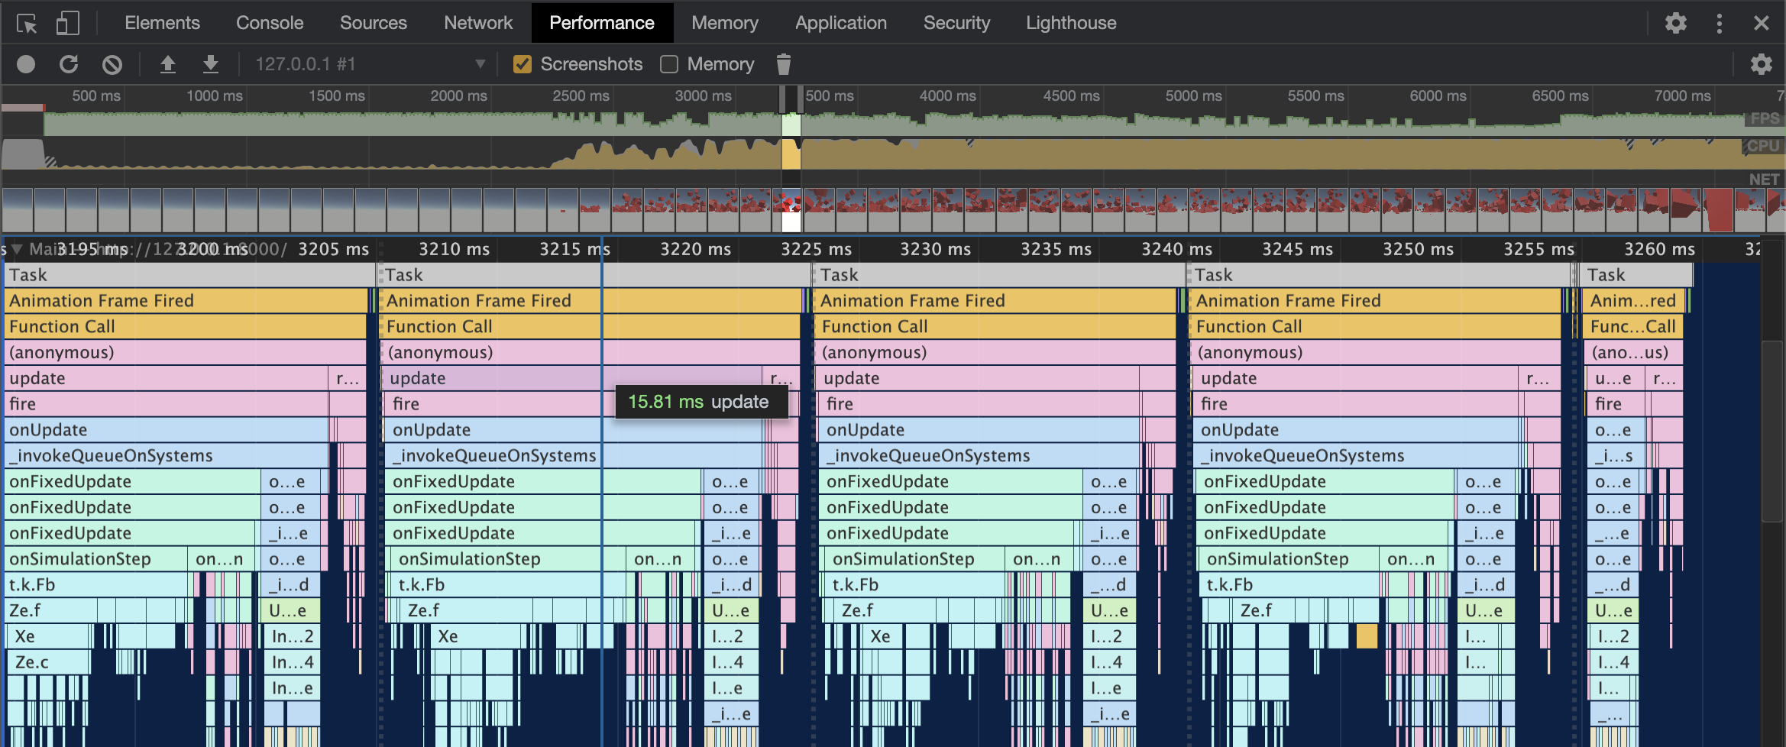The image size is (1786, 747).
Task: Select the Performance tab
Action: click(x=602, y=23)
